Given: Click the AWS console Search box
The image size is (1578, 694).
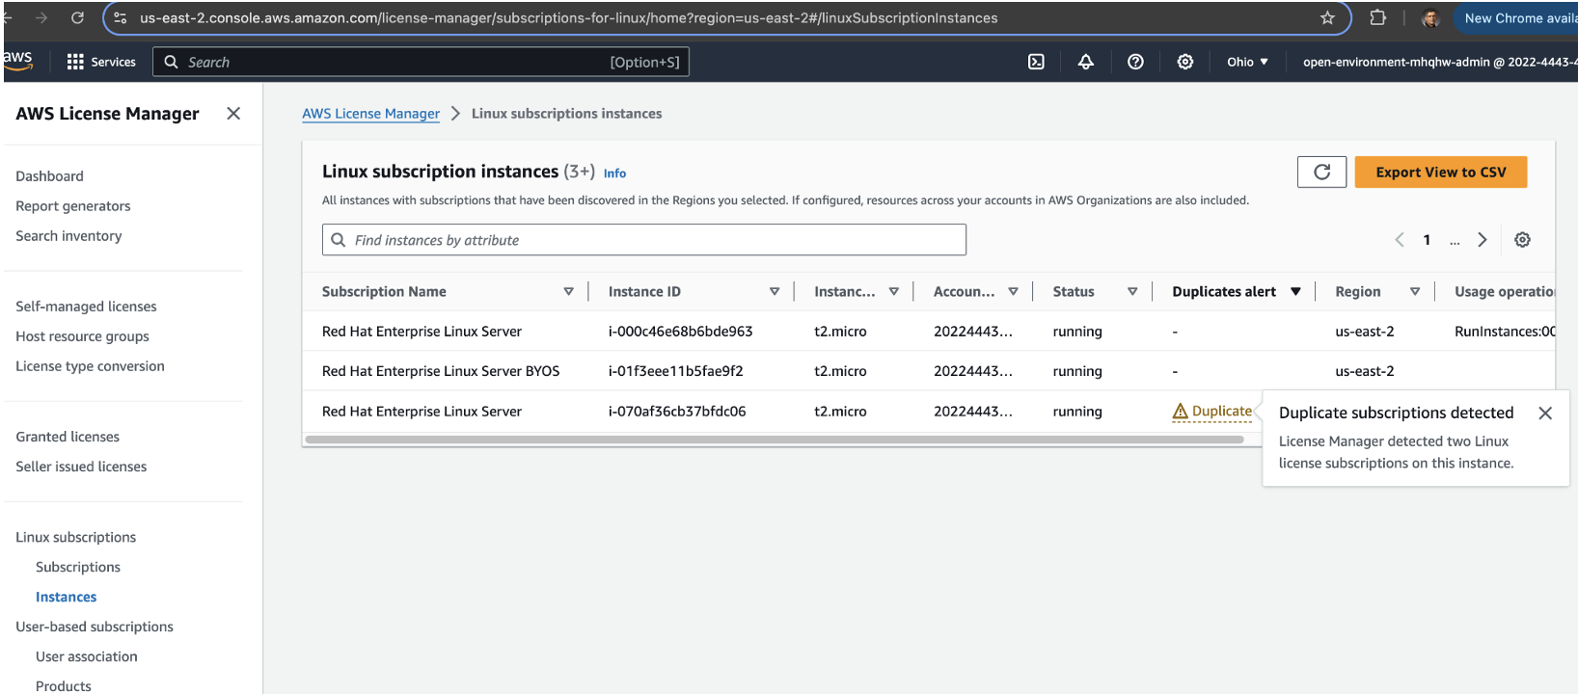Looking at the screenshot, I should pos(421,62).
